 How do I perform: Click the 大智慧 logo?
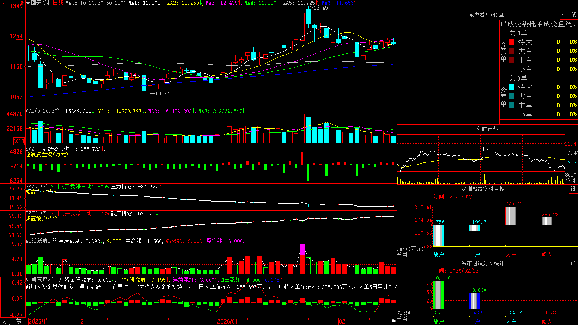(11, 321)
